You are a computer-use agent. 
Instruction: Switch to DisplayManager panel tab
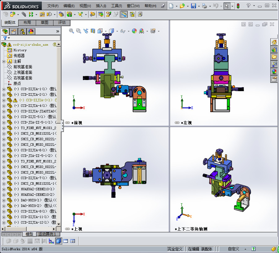31,32
